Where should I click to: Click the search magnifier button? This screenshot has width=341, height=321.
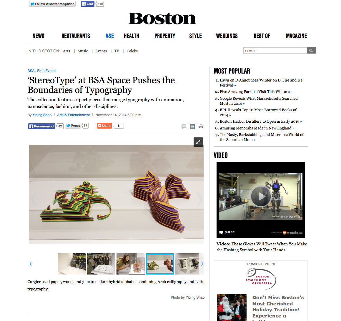[x=311, y=50]
